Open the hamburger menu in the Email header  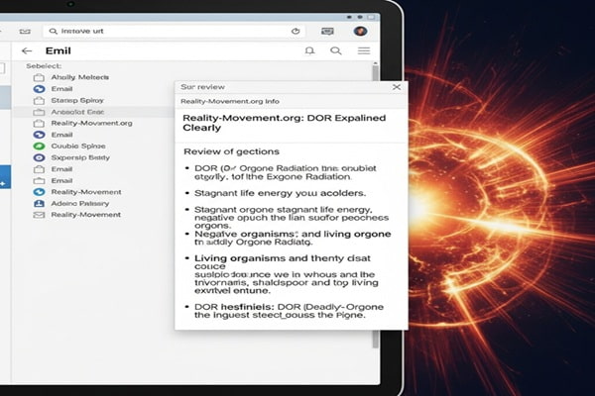click(364, 50)
